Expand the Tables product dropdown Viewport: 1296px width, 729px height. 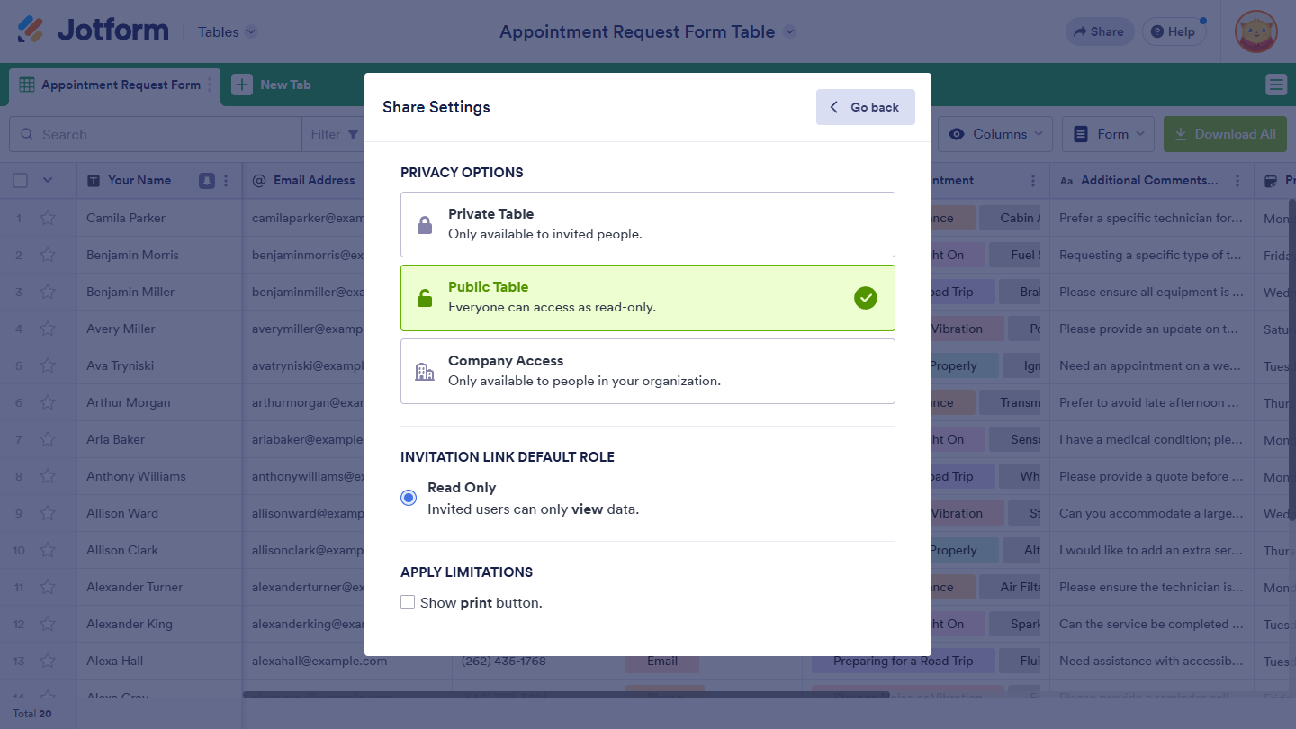coord(228,31)
